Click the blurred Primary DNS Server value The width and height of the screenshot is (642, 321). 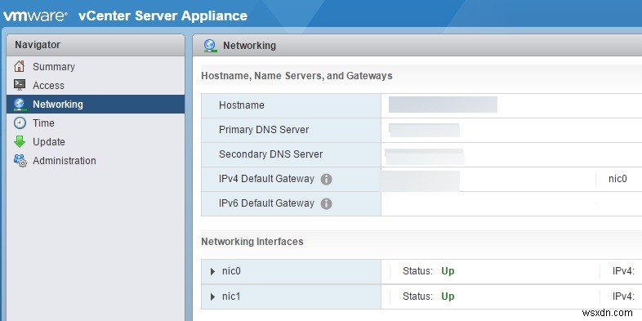pos(424,130)
